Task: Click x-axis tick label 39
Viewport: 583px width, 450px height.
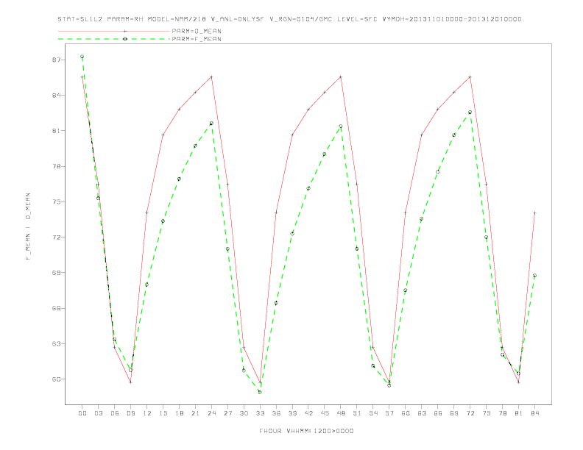Action: tap(292, 413)
